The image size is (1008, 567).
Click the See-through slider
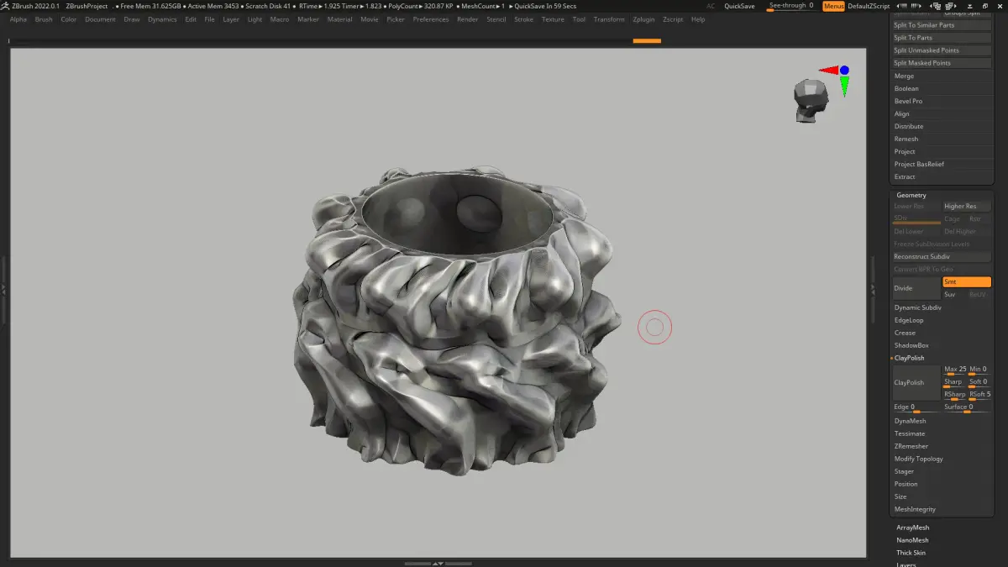coord(791,6)
